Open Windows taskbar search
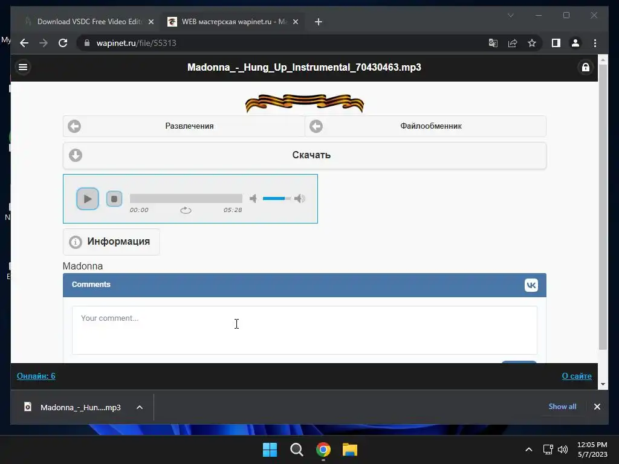 tap(296, 449)
